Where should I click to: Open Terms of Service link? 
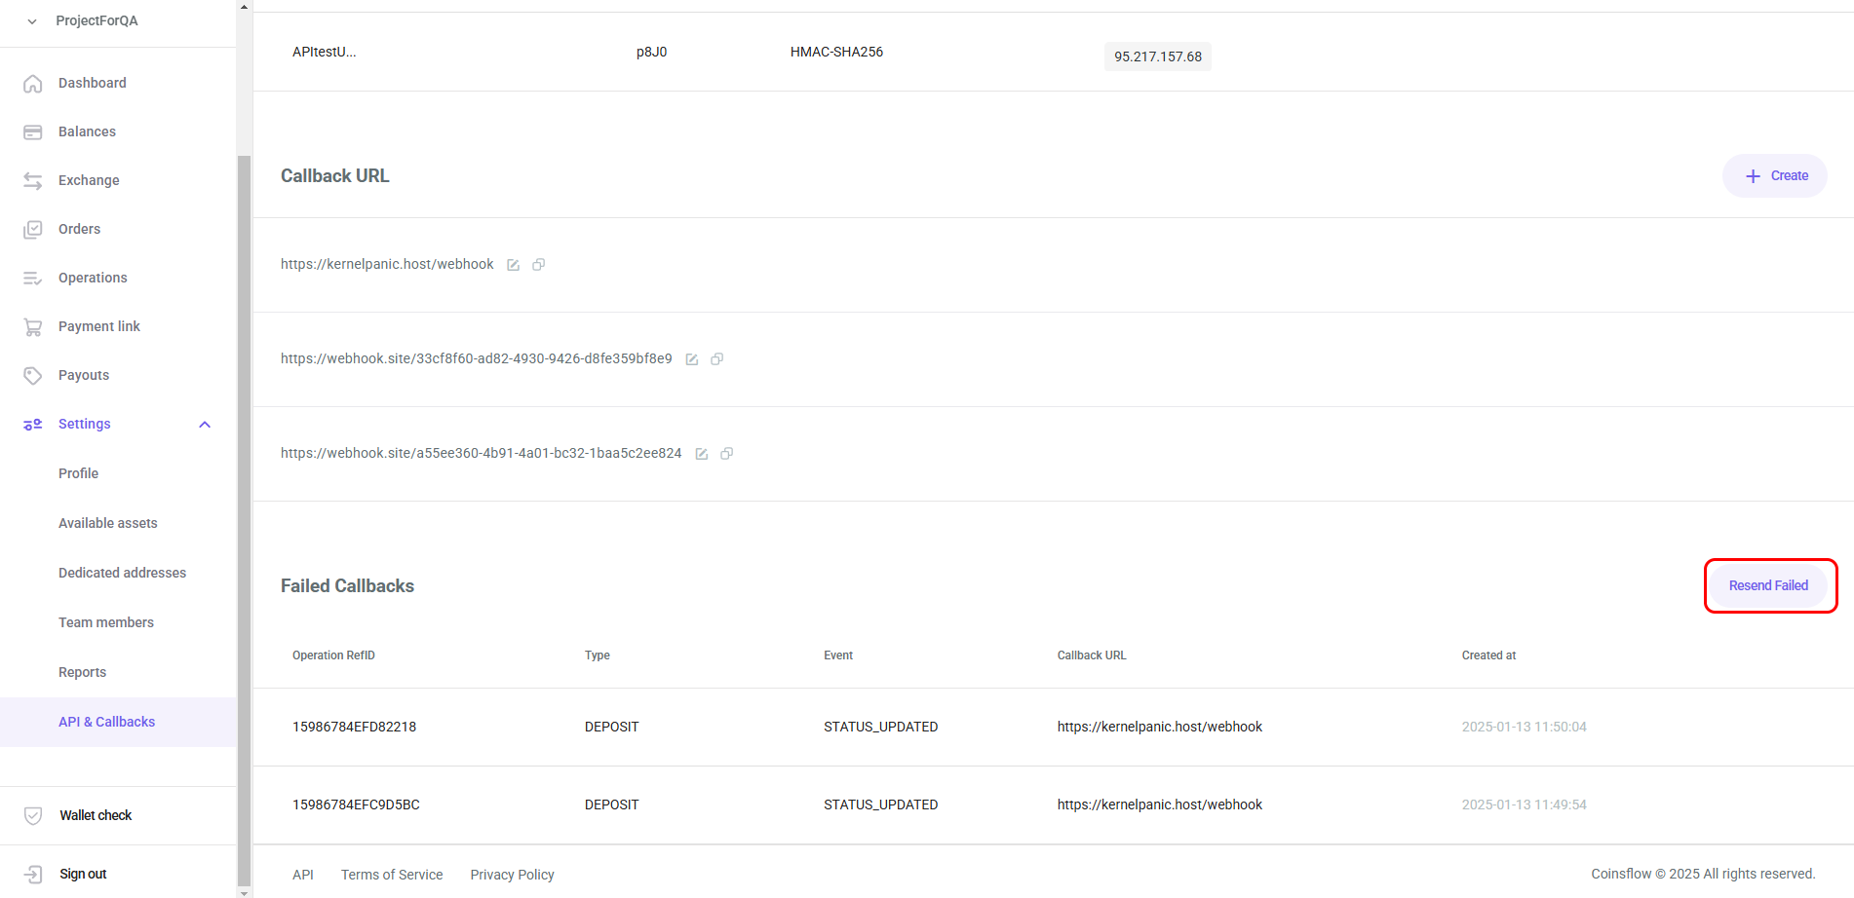(391, 874)
